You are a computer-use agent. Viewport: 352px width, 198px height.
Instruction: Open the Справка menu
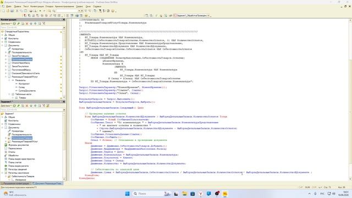click(x=97, y=6)
